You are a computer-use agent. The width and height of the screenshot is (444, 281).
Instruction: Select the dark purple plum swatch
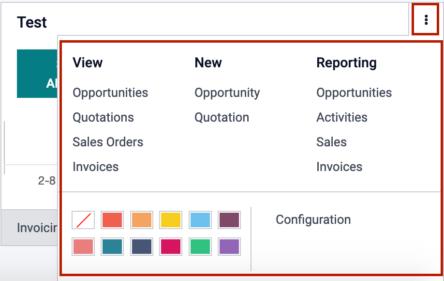(x=229, y=220)
